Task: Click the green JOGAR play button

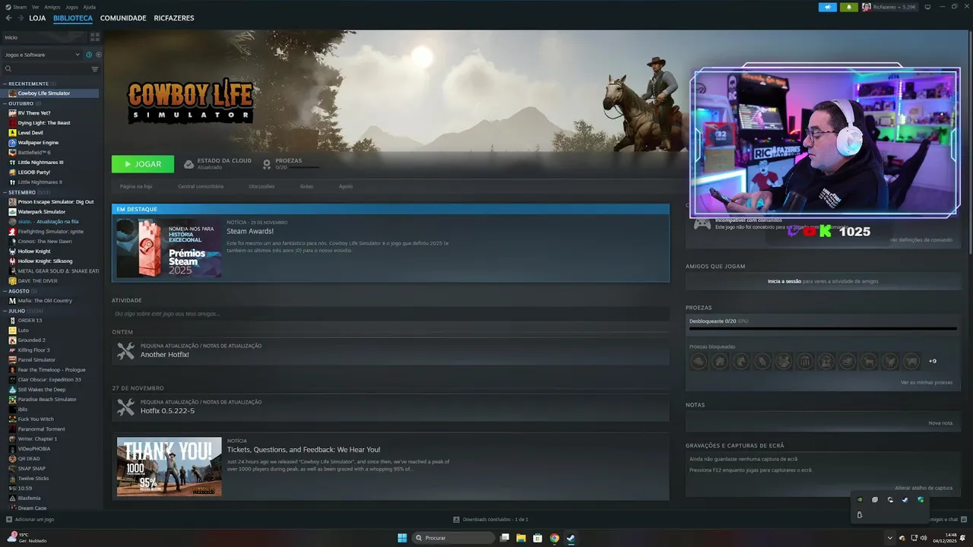Action: coord(143,164)
